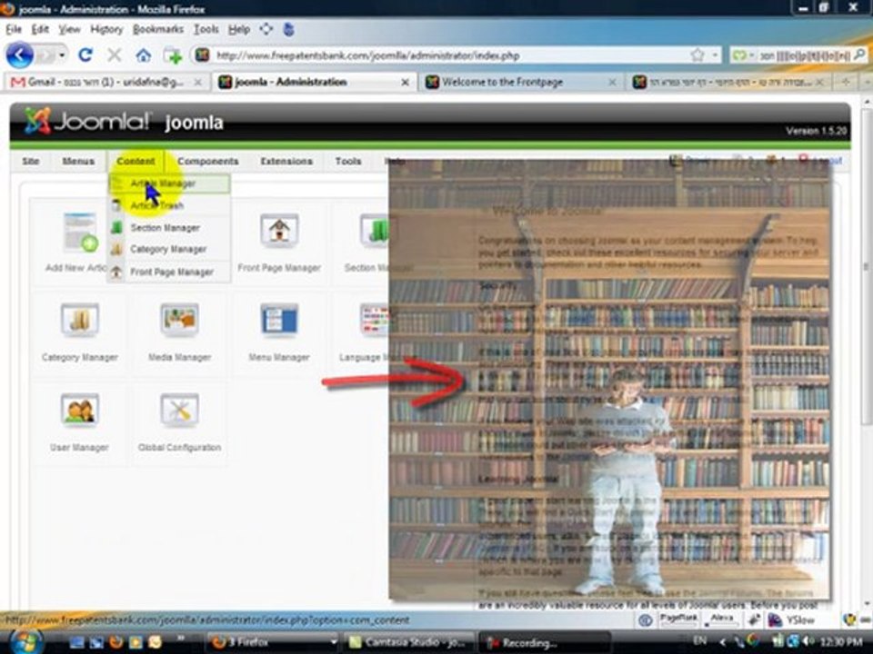Open the Firefox Bookmarks menu
Screen dimensions: 873x654
pyautogui.click(x=158, y=29)
